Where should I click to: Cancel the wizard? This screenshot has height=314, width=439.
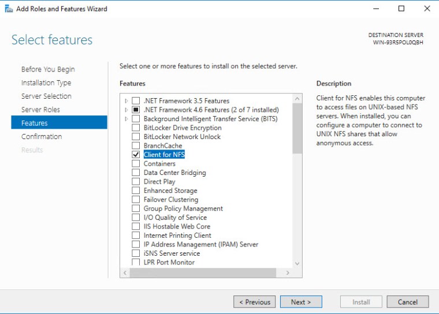point(407,302)
